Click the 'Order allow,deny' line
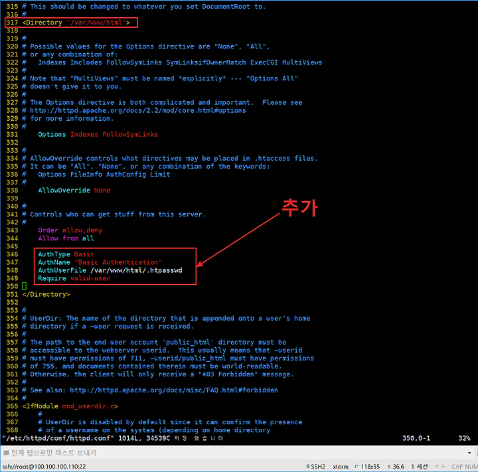The image size is (478, 472). [x=70, y=230]
